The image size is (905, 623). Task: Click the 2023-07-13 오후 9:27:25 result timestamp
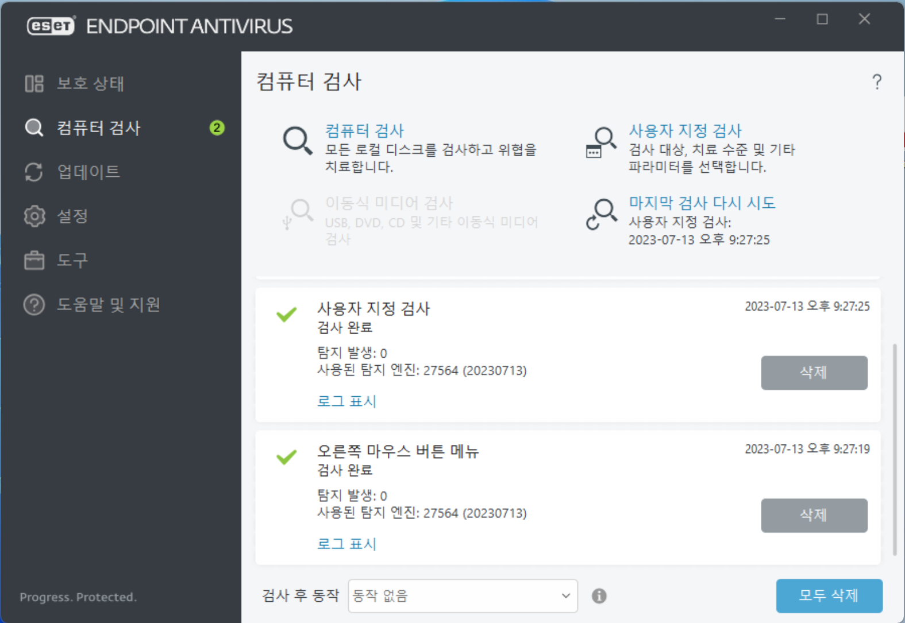[807, 307]
